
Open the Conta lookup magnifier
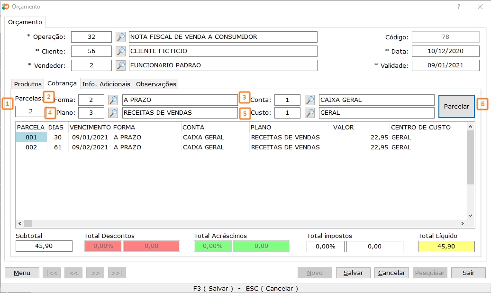pos(309,100)
